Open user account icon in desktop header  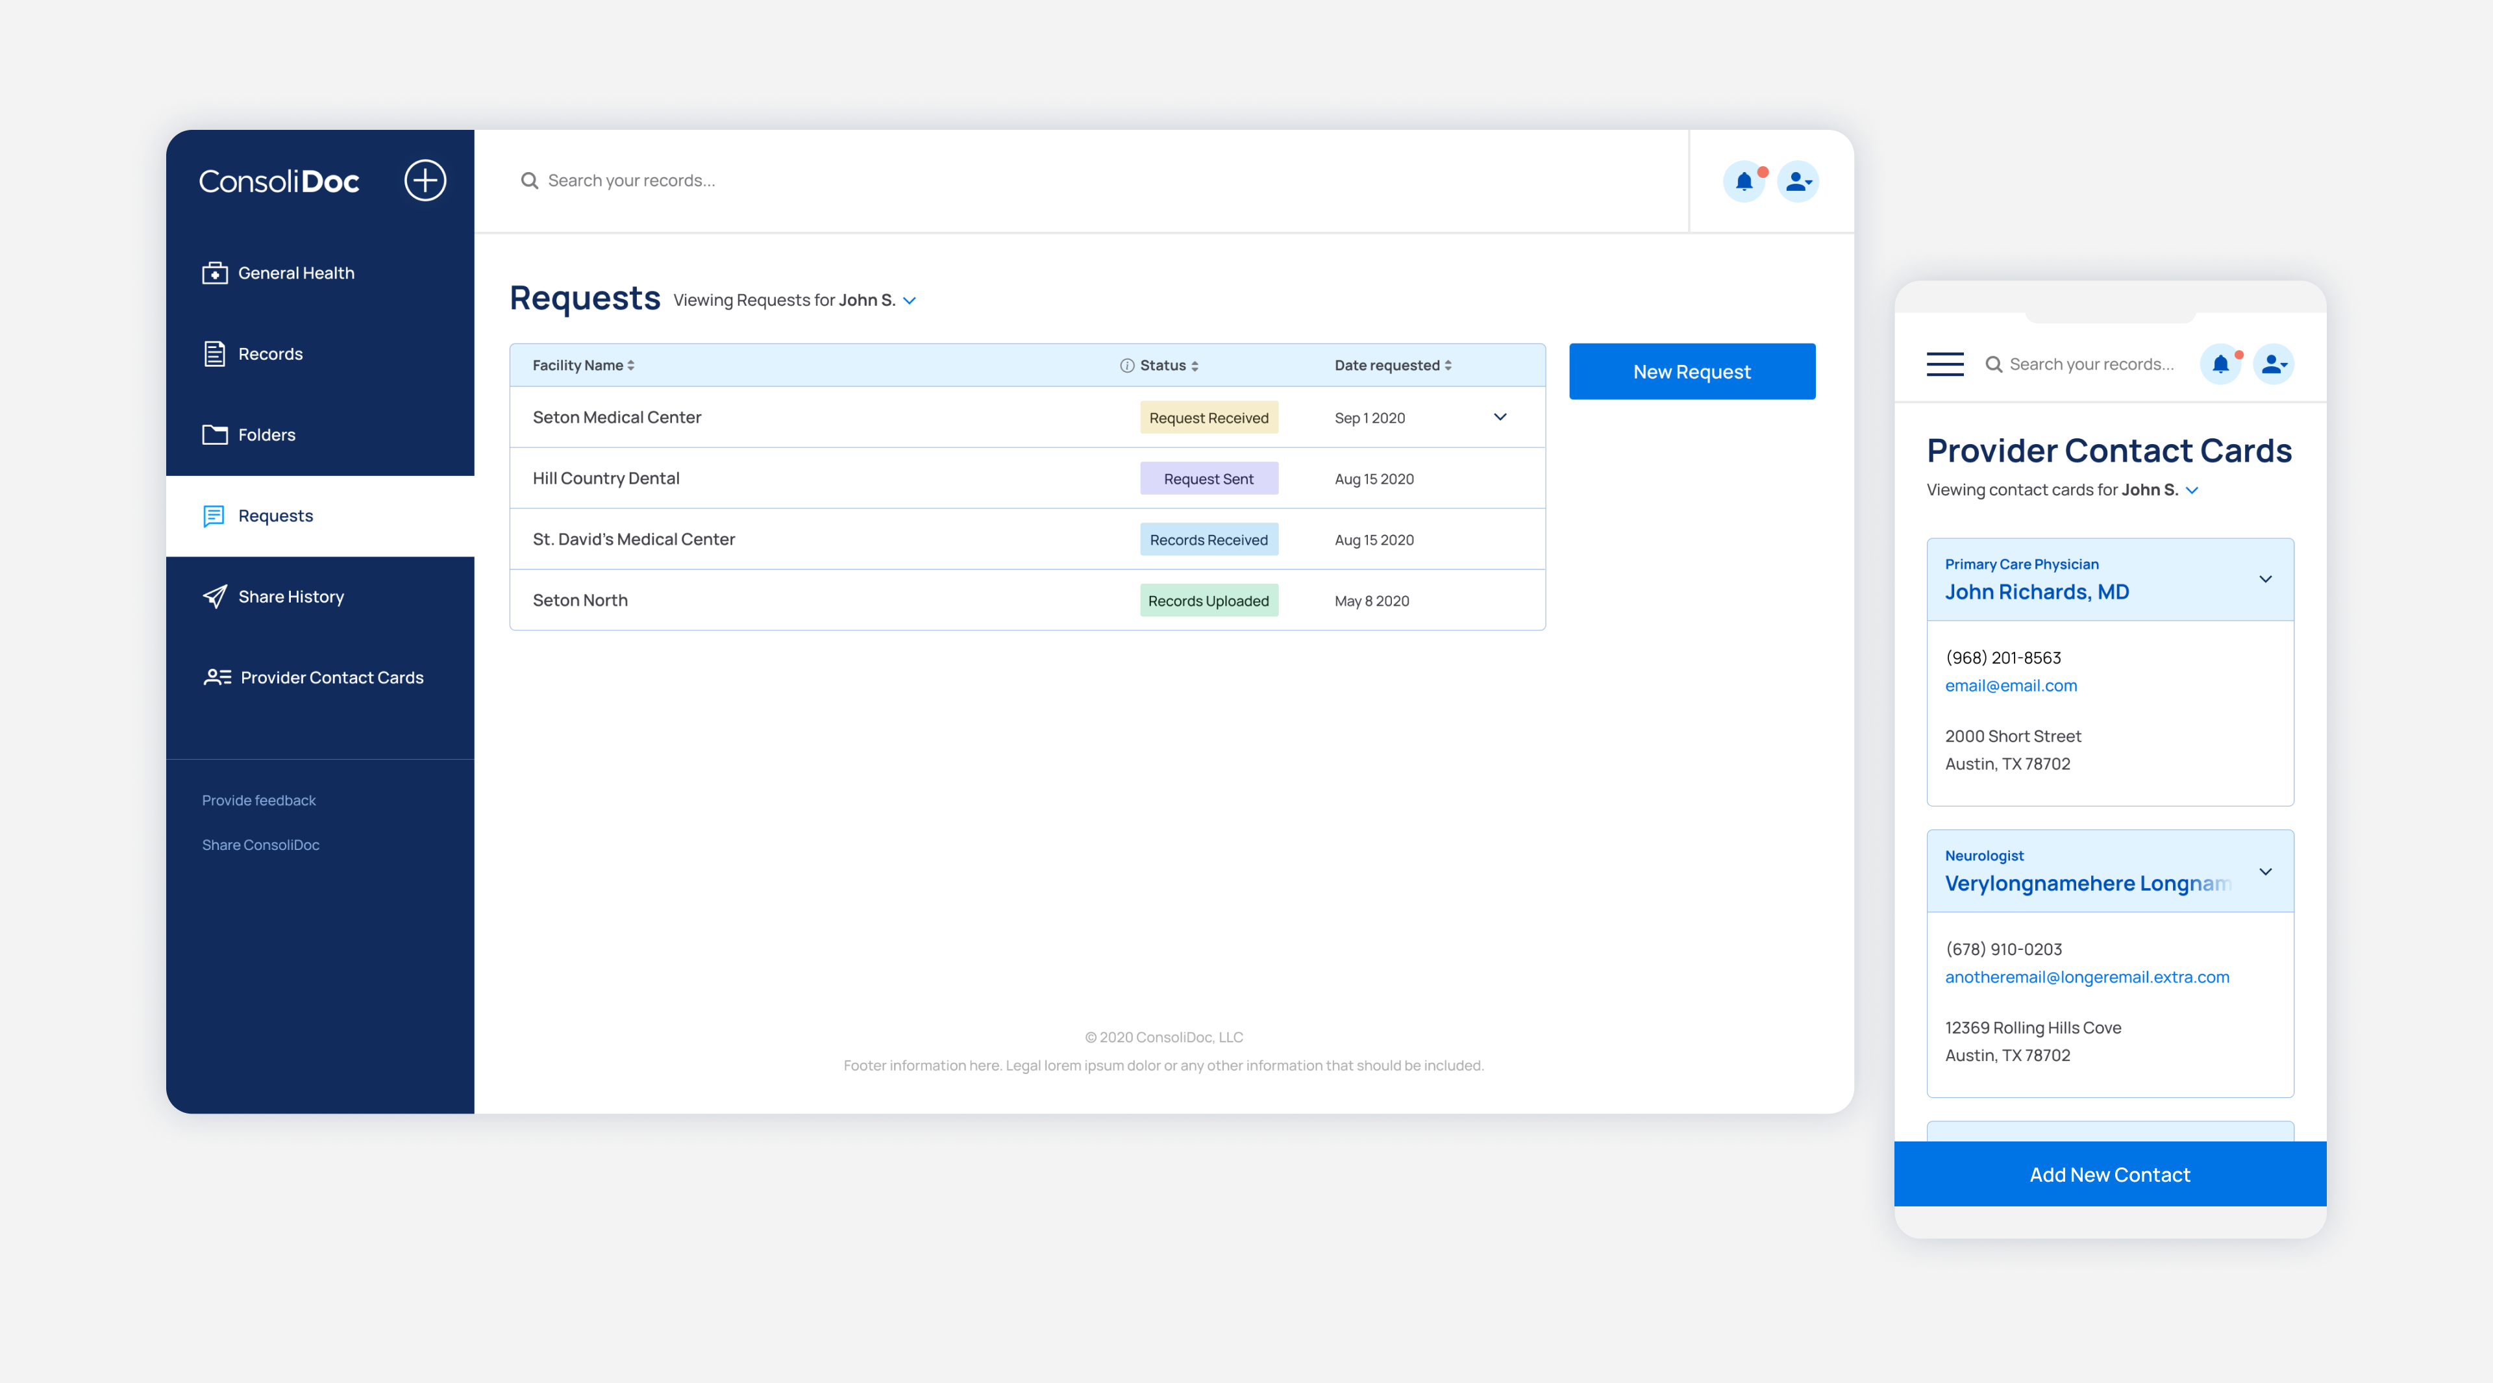point(1798,181)
